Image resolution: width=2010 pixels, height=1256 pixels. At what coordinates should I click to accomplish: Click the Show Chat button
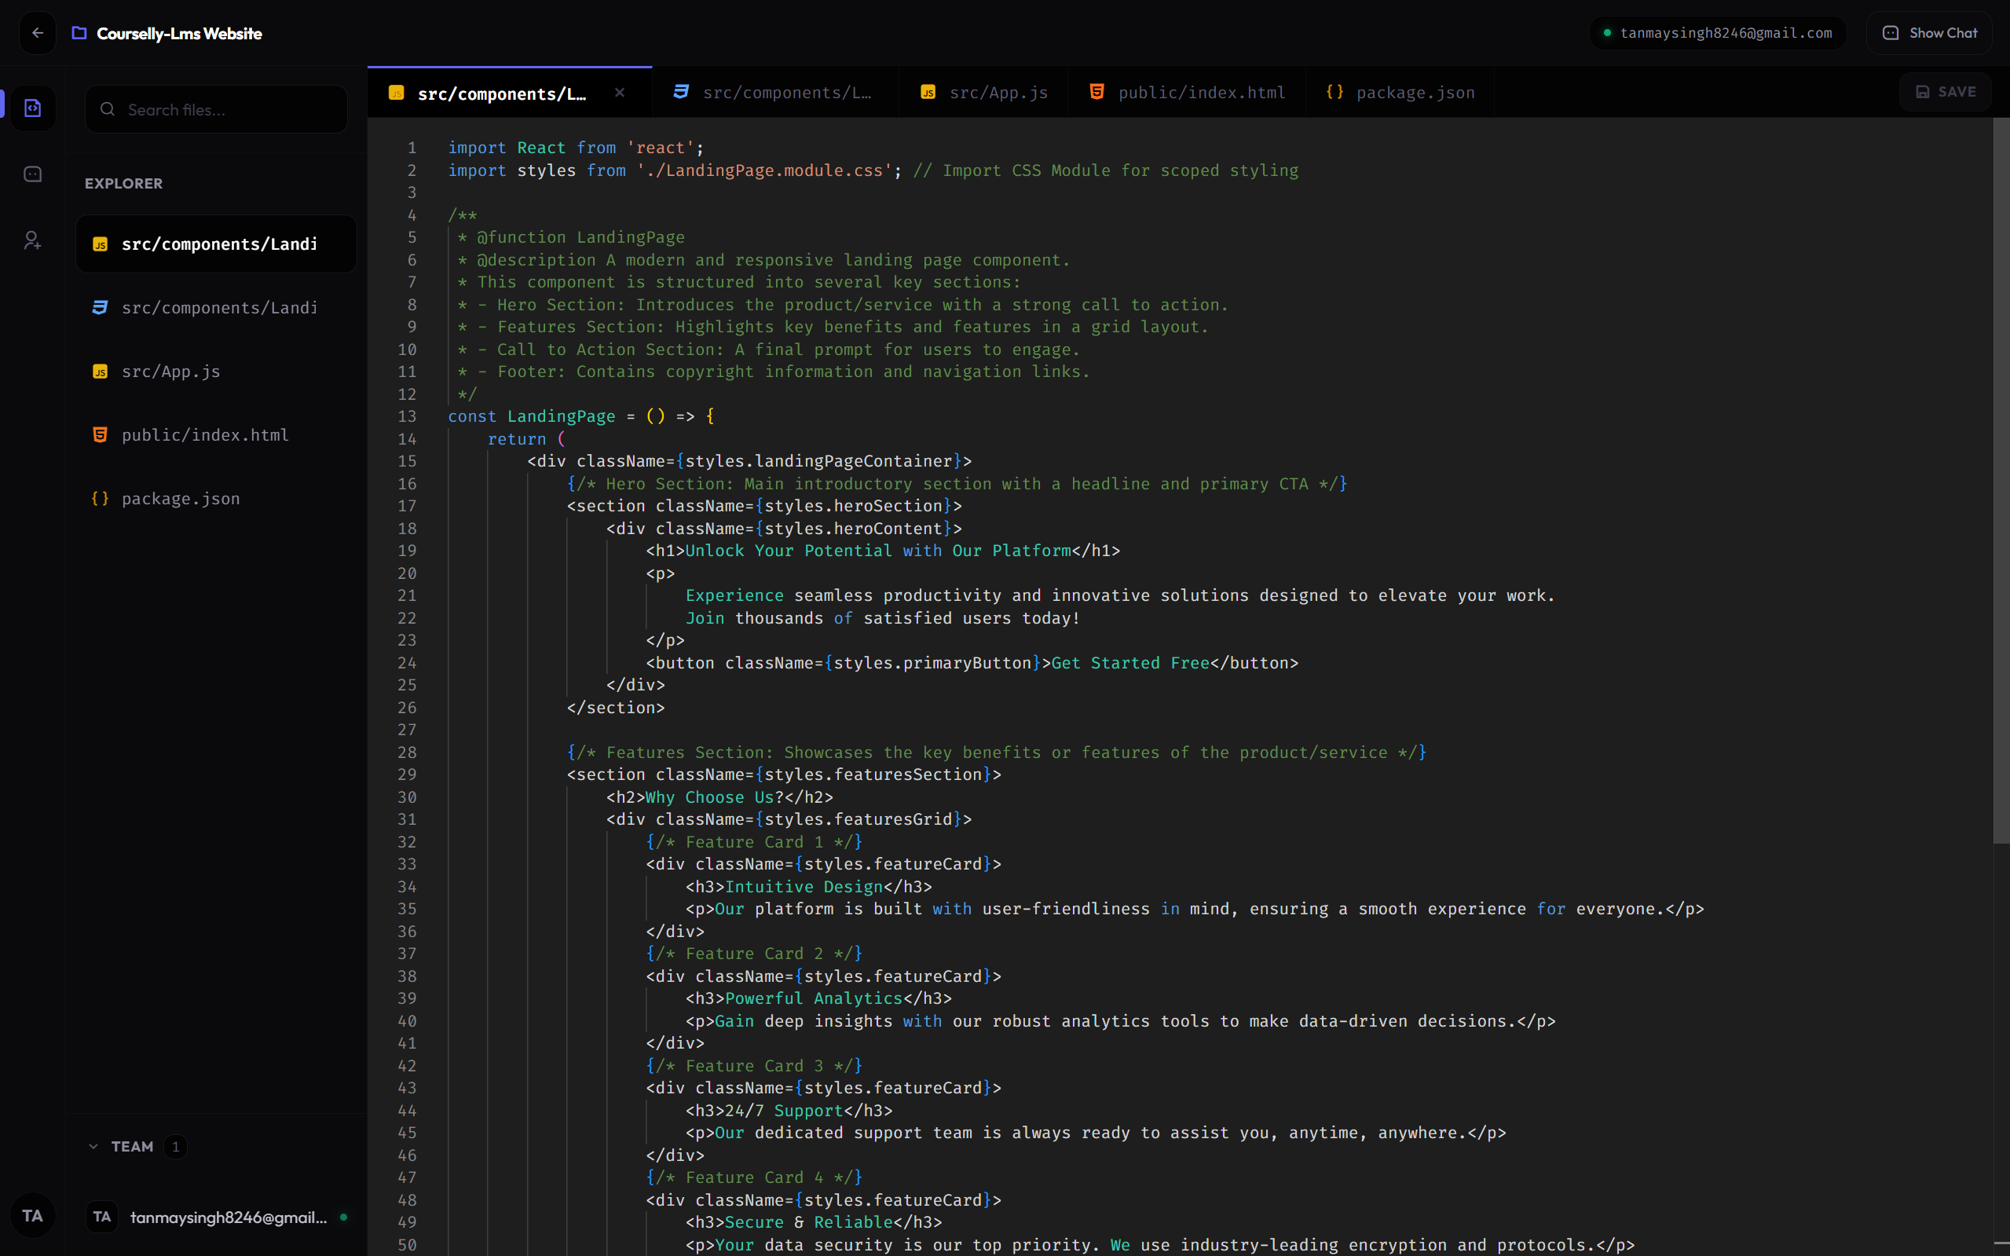pyautogui.click(x=1929, y=33)
